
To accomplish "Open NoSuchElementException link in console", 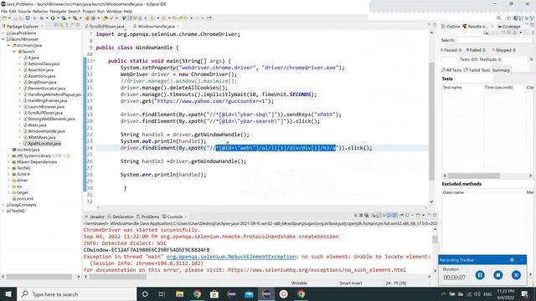I will click(231, 257).
